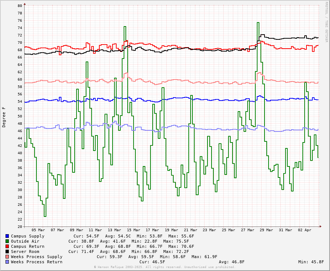The image size is (330, 271).
Task: Select the Server Room legend label
Action: pos(25,251)
